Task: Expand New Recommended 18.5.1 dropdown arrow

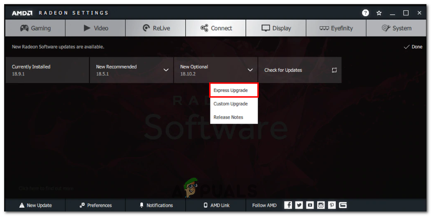Action: point(166,70)
